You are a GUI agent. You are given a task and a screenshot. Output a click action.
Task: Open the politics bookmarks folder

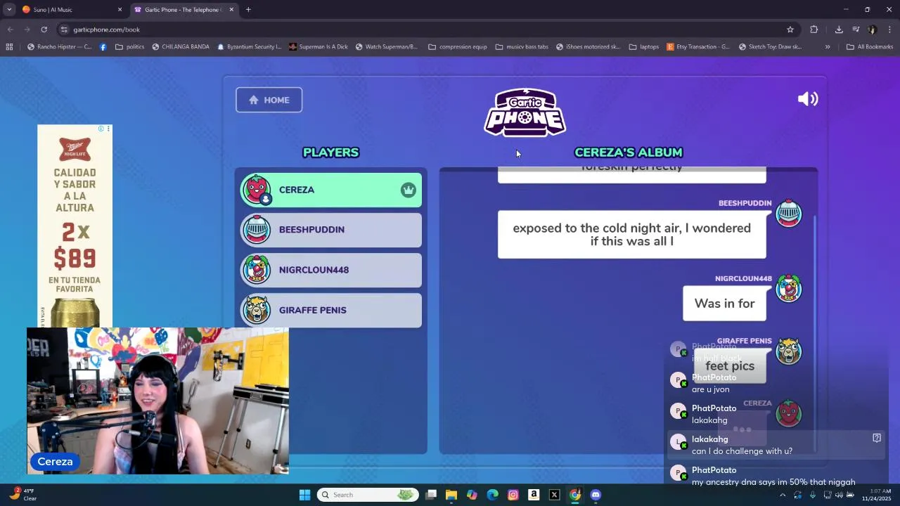point(129,47)
